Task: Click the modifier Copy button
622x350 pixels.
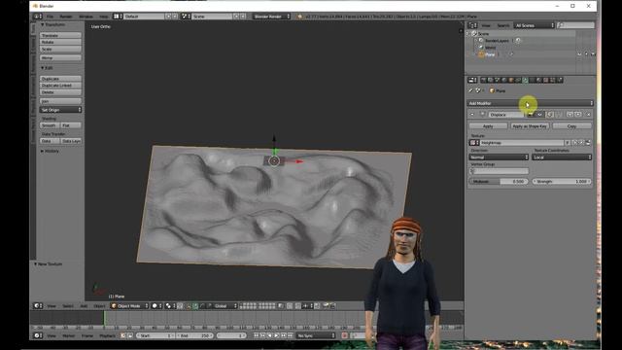Action: pyautogui.click(x=571, y=125)
